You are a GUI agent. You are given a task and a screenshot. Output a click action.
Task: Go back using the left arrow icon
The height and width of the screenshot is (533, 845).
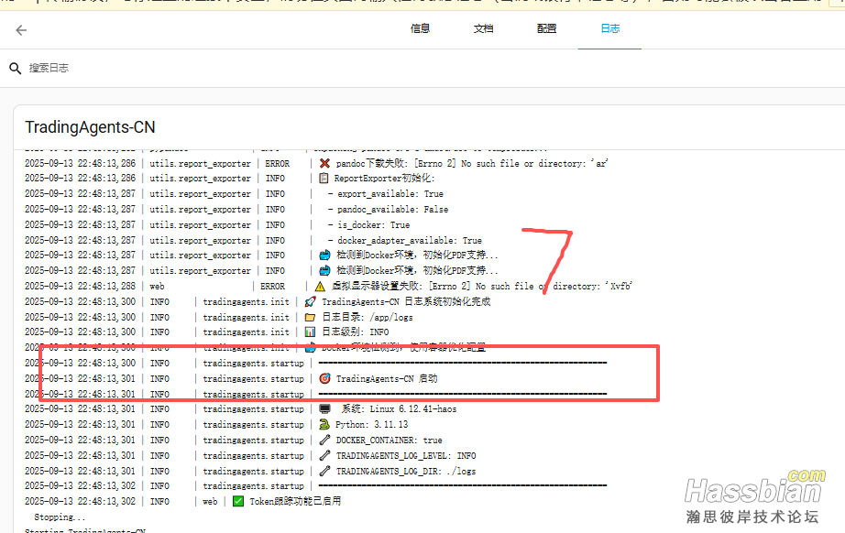coord(21,30)
